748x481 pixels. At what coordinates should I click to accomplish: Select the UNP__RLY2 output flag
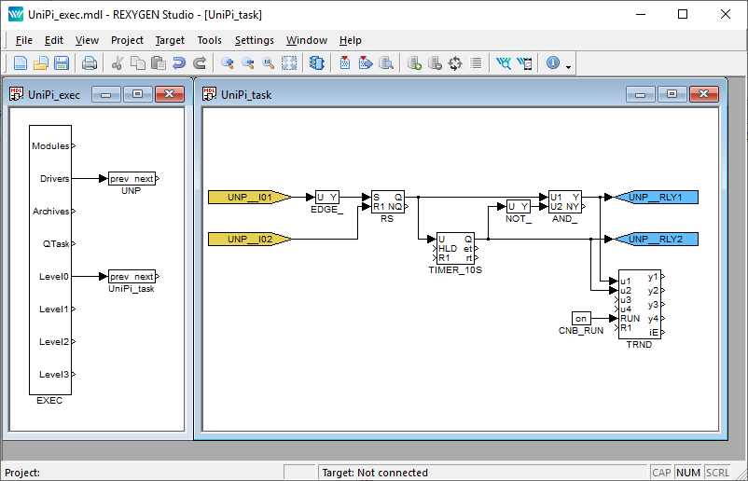pyautogui.click(x=657, y=239)
